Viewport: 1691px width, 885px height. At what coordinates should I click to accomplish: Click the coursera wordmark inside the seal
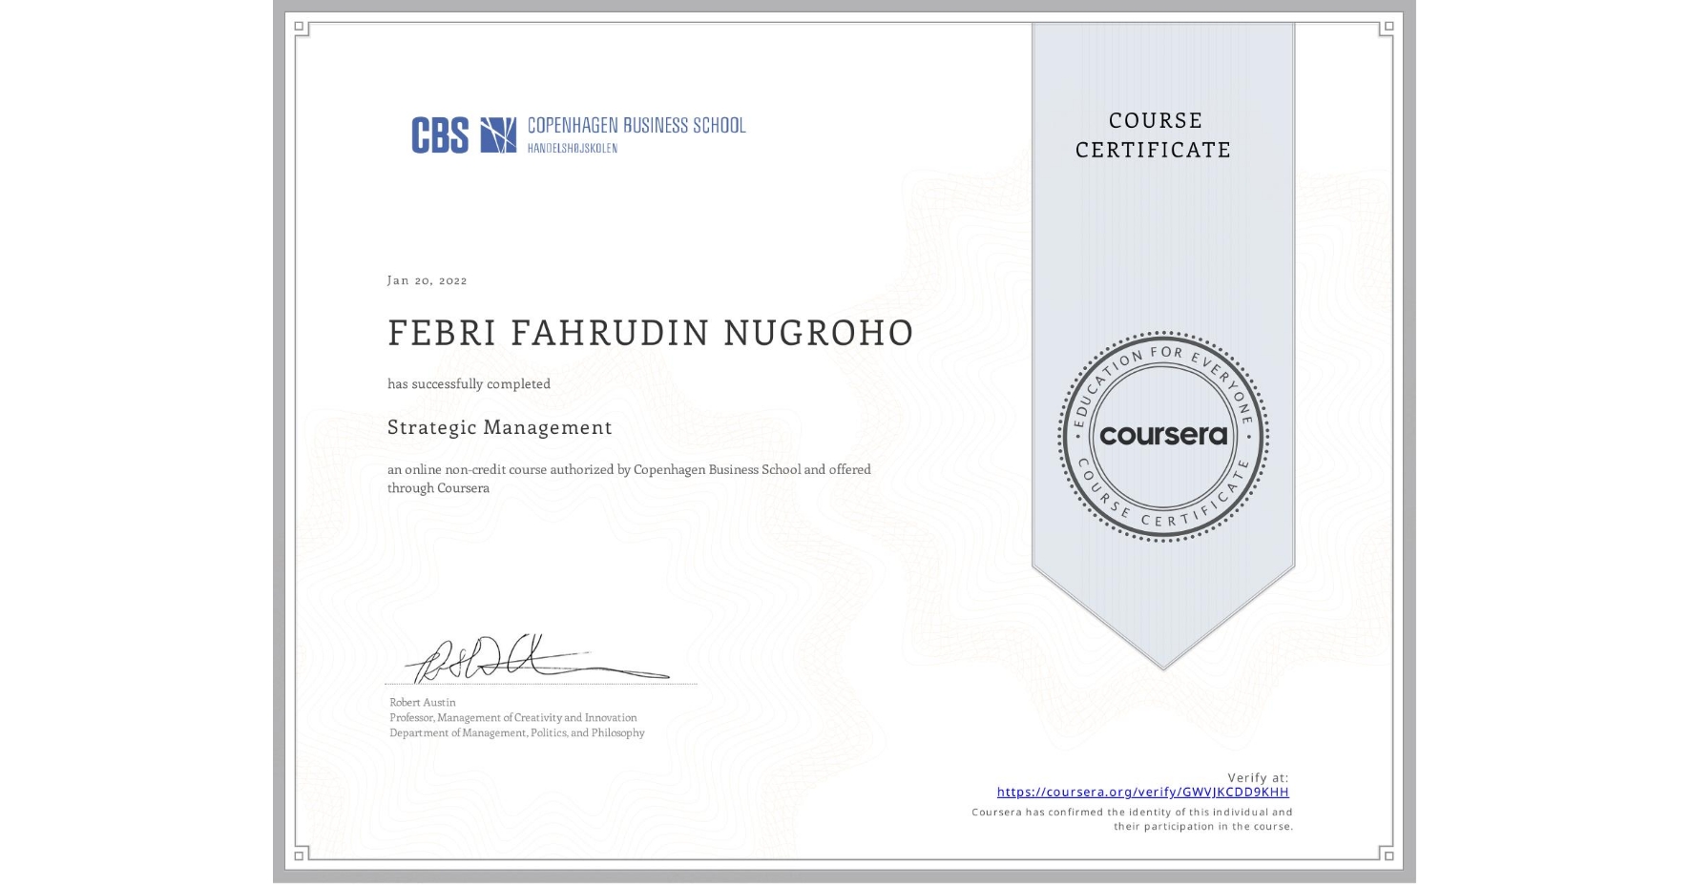click(x=1162, y=436)
